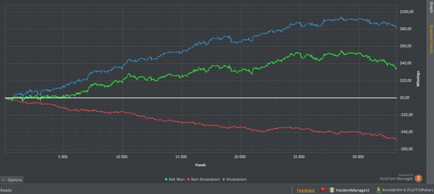Toggle the Non Showdown series label
Viewport: 434px width, 194px height.
(x=206, y=180)
